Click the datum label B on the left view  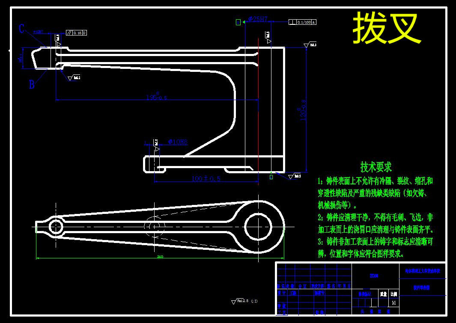[30, 84]
